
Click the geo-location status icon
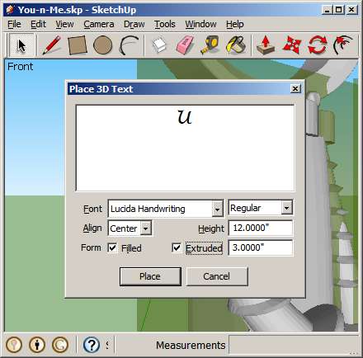14,345
